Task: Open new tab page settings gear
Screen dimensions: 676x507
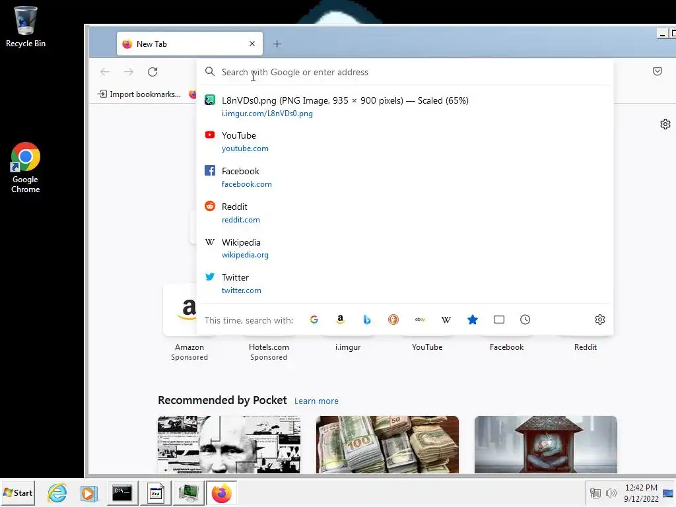Action: pos(665,124)
